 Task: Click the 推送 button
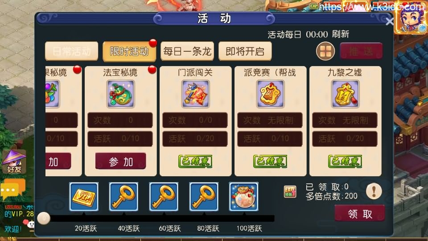click(x=361, y=51)
